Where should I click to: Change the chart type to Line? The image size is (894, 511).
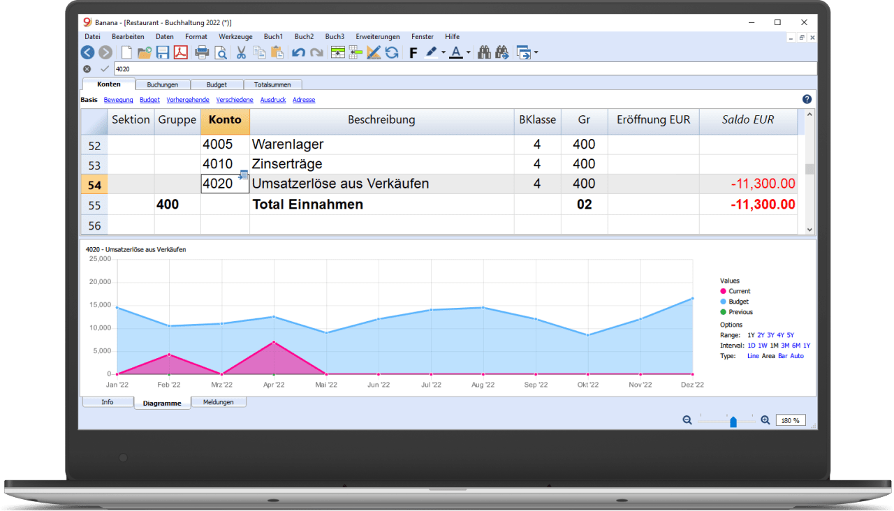753,356
